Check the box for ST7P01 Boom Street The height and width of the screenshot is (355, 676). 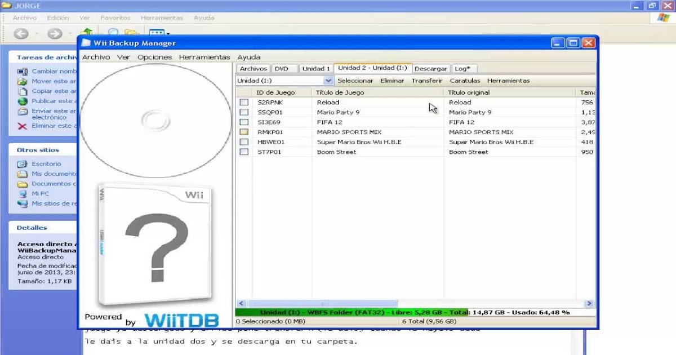point(244,152)
